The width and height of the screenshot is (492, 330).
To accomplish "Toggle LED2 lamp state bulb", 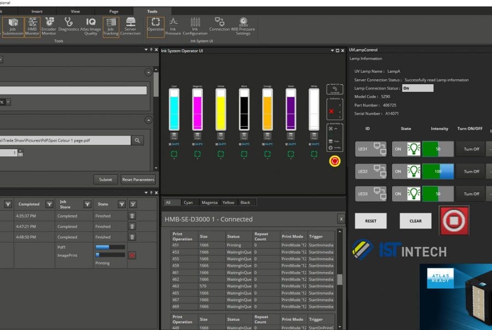I will [x=415, y=171].
